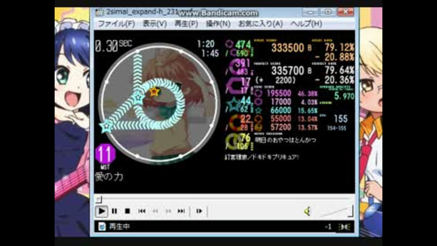Fast forward the media
The image size is (437, 246).
coord(168,211)
